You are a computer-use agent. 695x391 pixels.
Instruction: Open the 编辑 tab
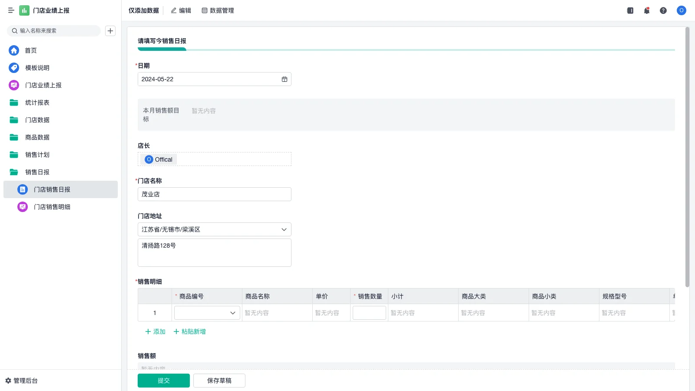pyautogui.click(x=181, y=10)
